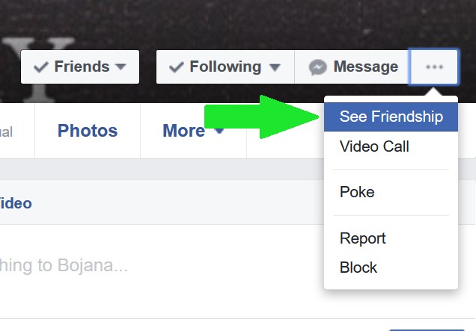This screenshot has height=331, width=476.
Task: Click the Photo/Video link
Action: [x=15, y=203]
